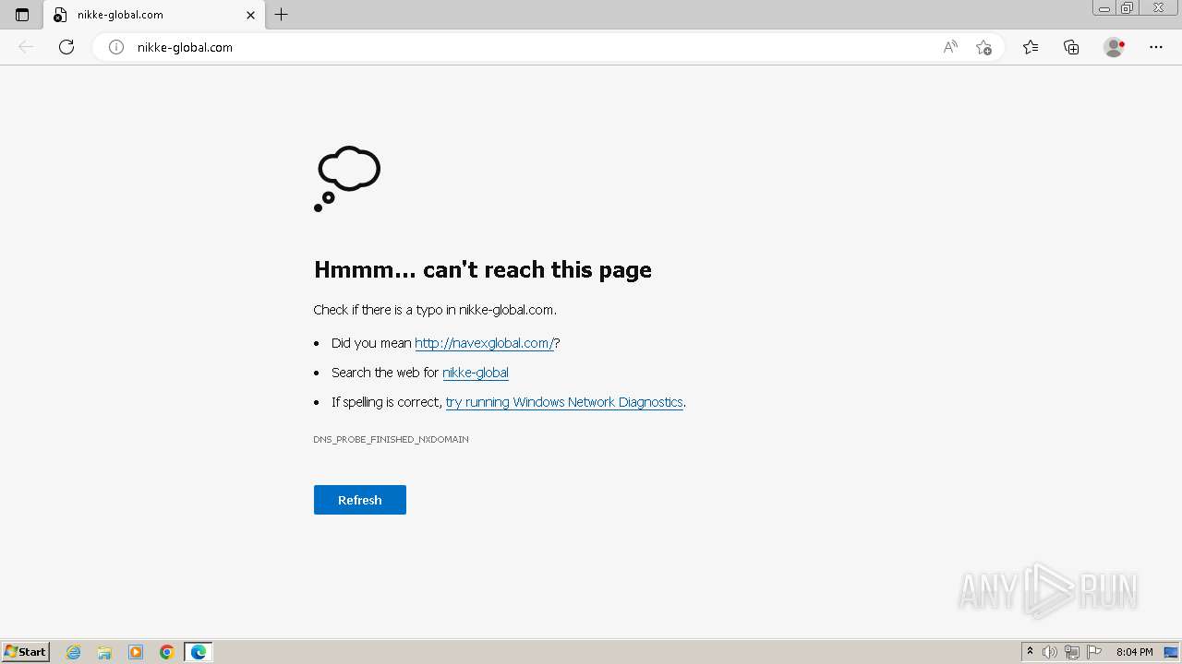Open a new tab with plus icon
This screenshot has width=1182, height=664.
click(282, 15)
